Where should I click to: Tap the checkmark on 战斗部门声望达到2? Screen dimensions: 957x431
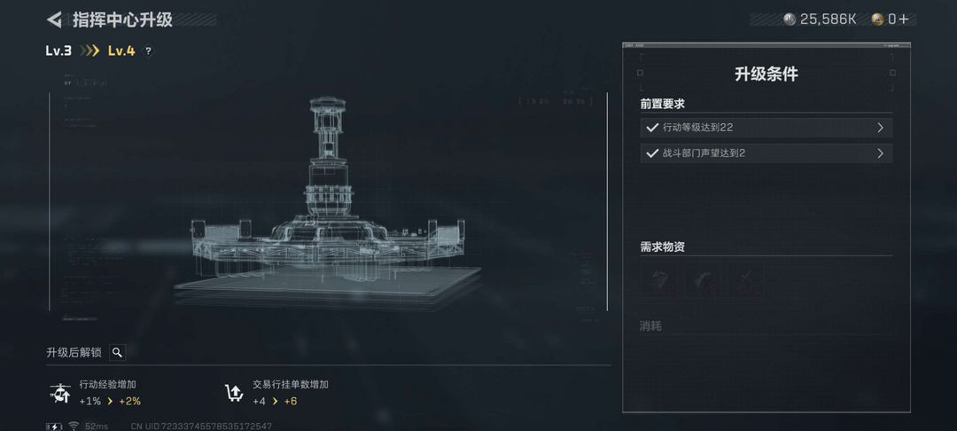pos(651,153)
